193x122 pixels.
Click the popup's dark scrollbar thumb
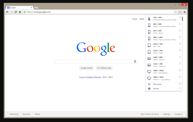point(182,19)
